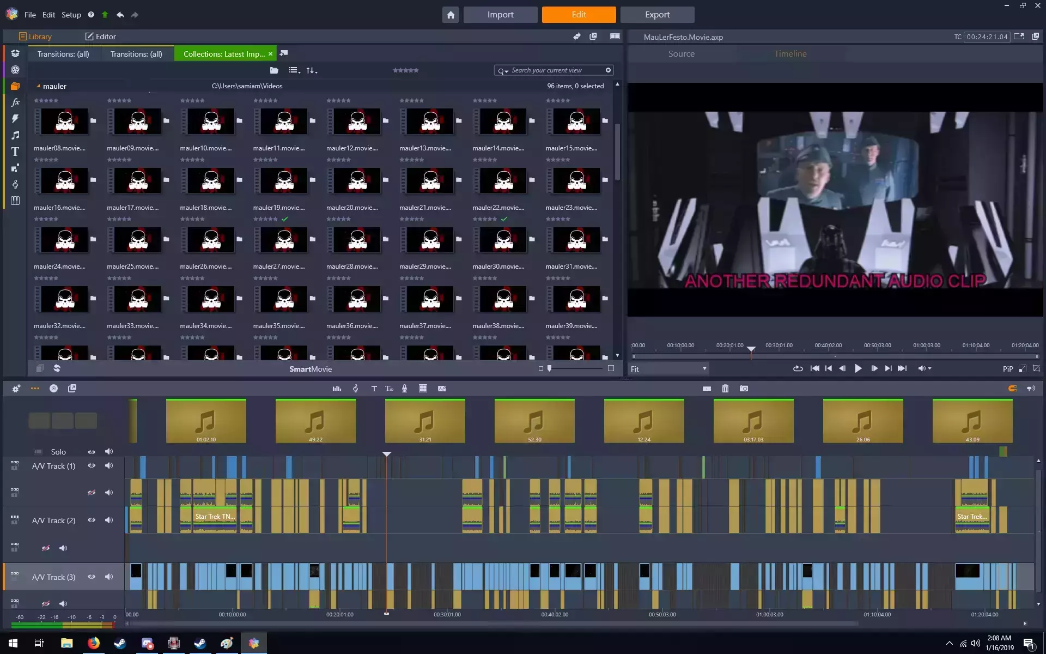Switch to the Source preview tab
This screenshot has width=1046, height=654.
click(682, 53)
